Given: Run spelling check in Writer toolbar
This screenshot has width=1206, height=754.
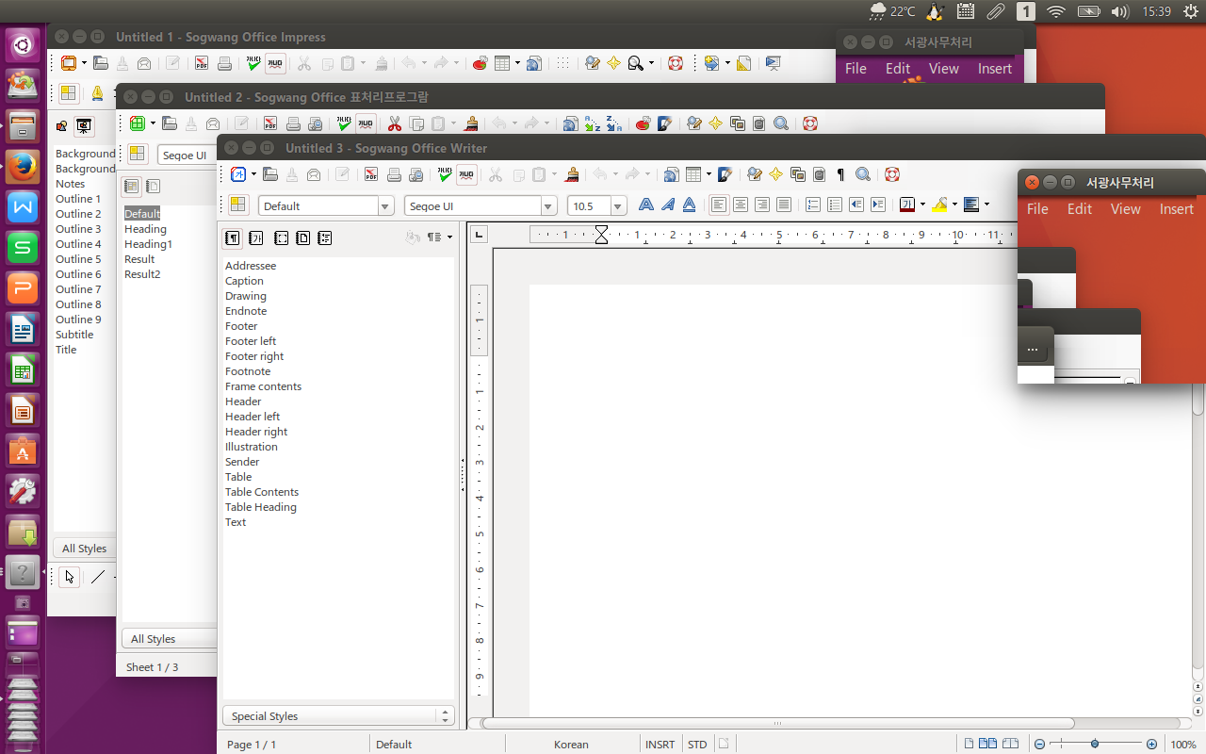Looking at the screenshot, I should click(x=444, y=174).
